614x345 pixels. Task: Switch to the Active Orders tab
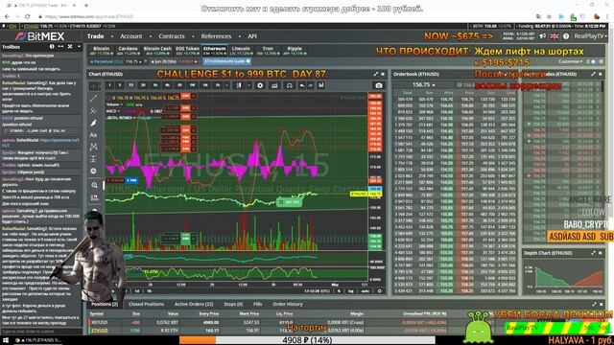tap(194, 304)
